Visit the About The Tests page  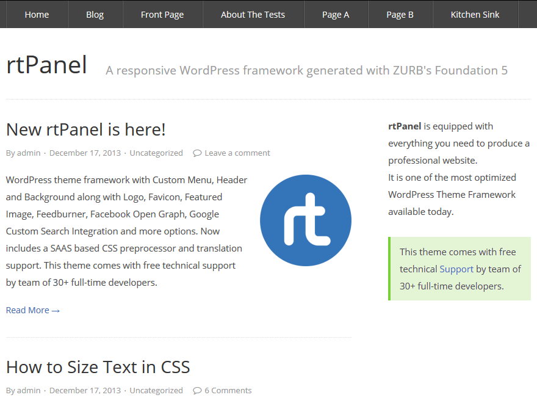click(253, 14)
